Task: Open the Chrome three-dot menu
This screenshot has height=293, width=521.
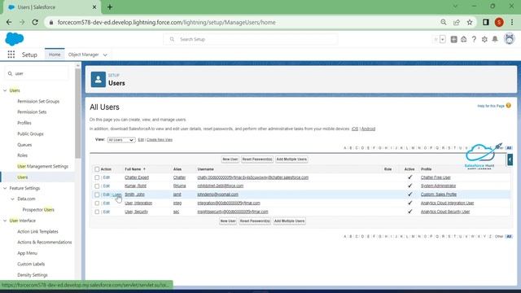Action: [x=512, y=22]
